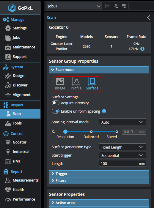The image size is (154, 208).
Task: Click the frame rate info icon
Action: [x=142, y=49]
